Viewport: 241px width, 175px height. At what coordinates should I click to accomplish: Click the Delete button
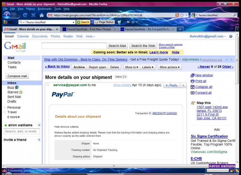(x=114, y=67)
